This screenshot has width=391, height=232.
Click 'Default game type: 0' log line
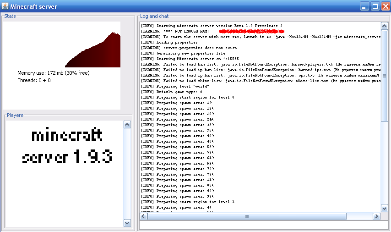172,92
